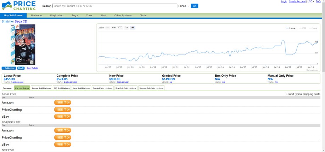Click the search input field

click(x=114, y=6)
